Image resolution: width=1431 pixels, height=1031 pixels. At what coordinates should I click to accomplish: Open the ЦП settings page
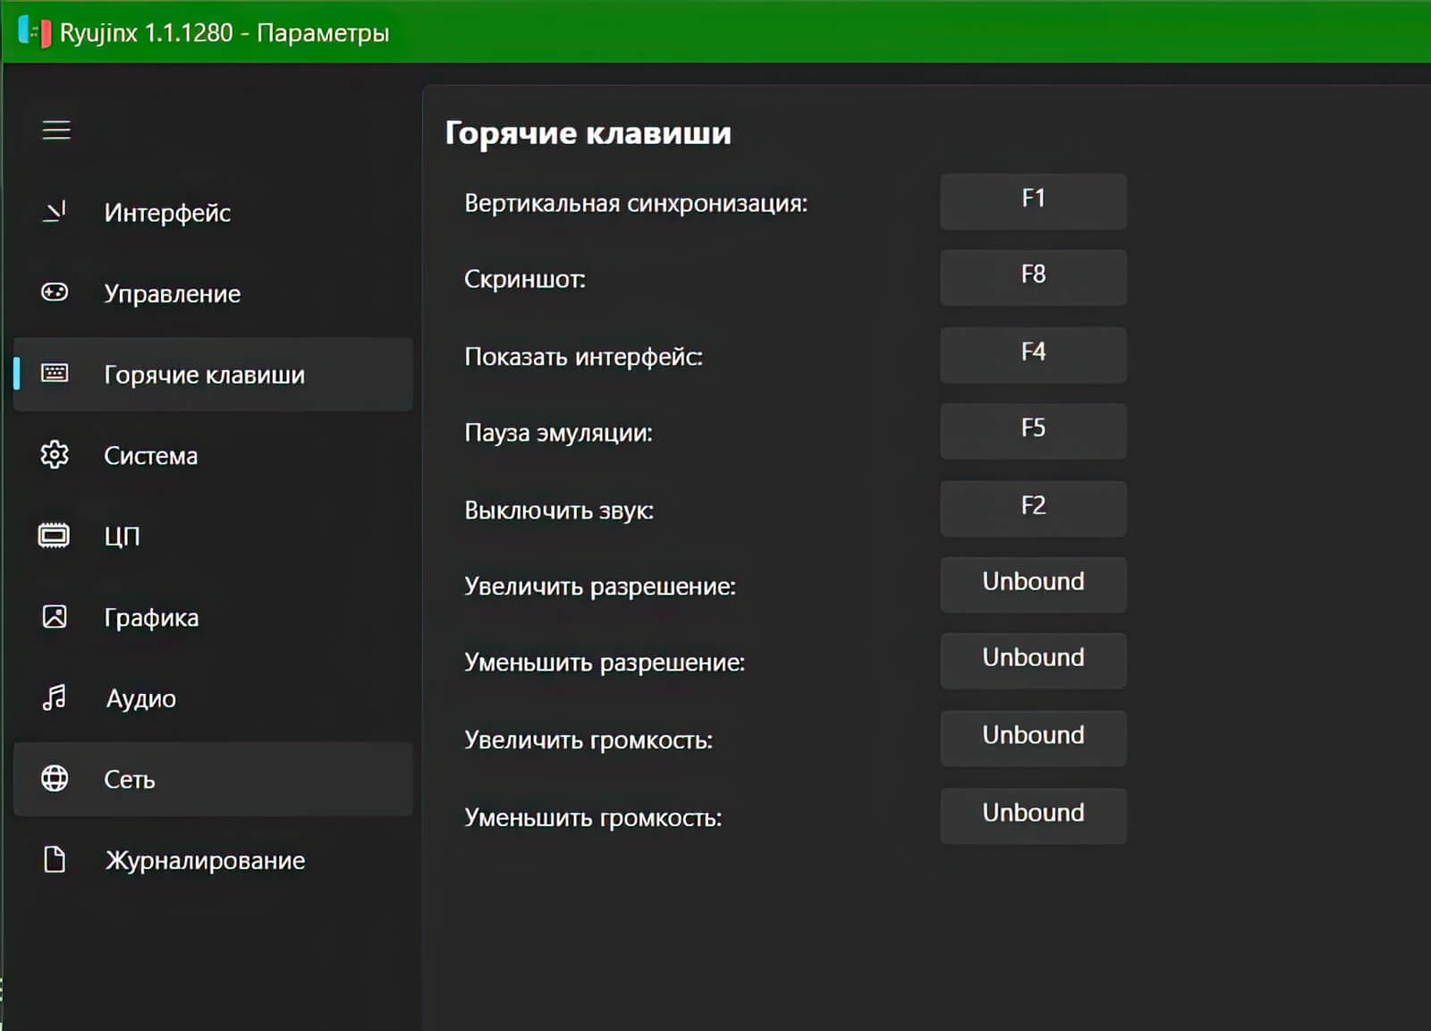[213, 536]
